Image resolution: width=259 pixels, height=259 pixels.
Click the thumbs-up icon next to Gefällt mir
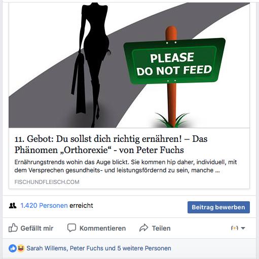point(13,228)
